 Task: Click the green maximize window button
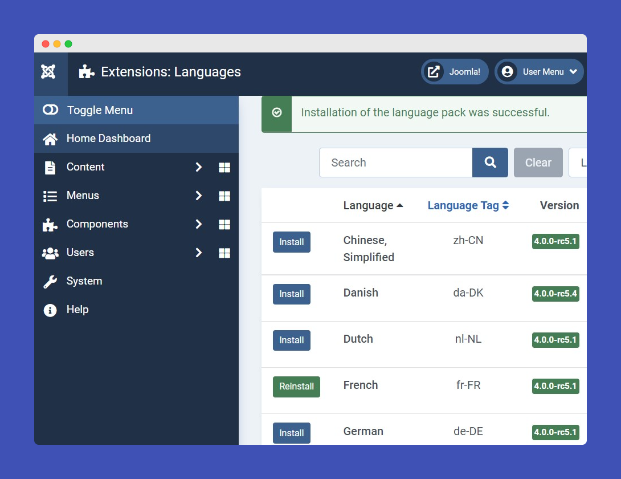coord(68,43)
